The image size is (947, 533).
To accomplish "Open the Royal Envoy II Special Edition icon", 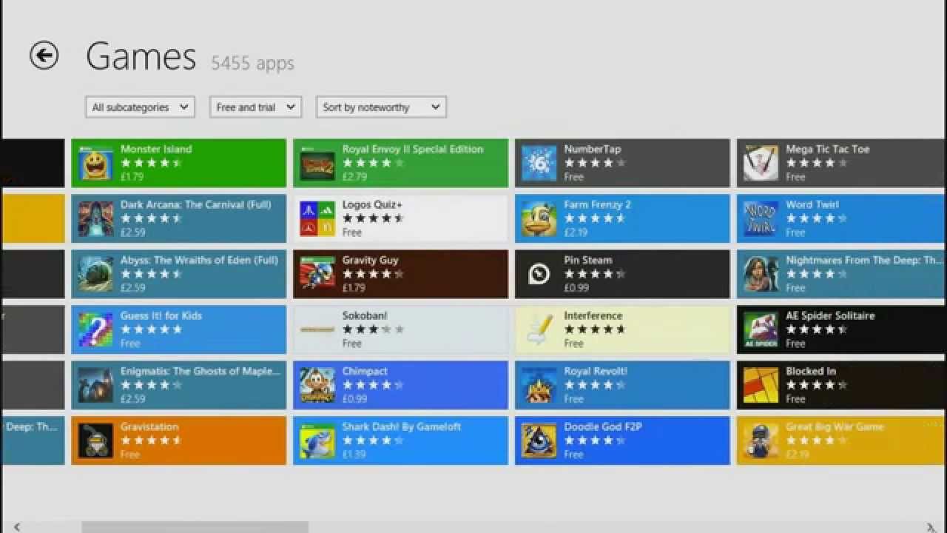I will tap(317, 163).
